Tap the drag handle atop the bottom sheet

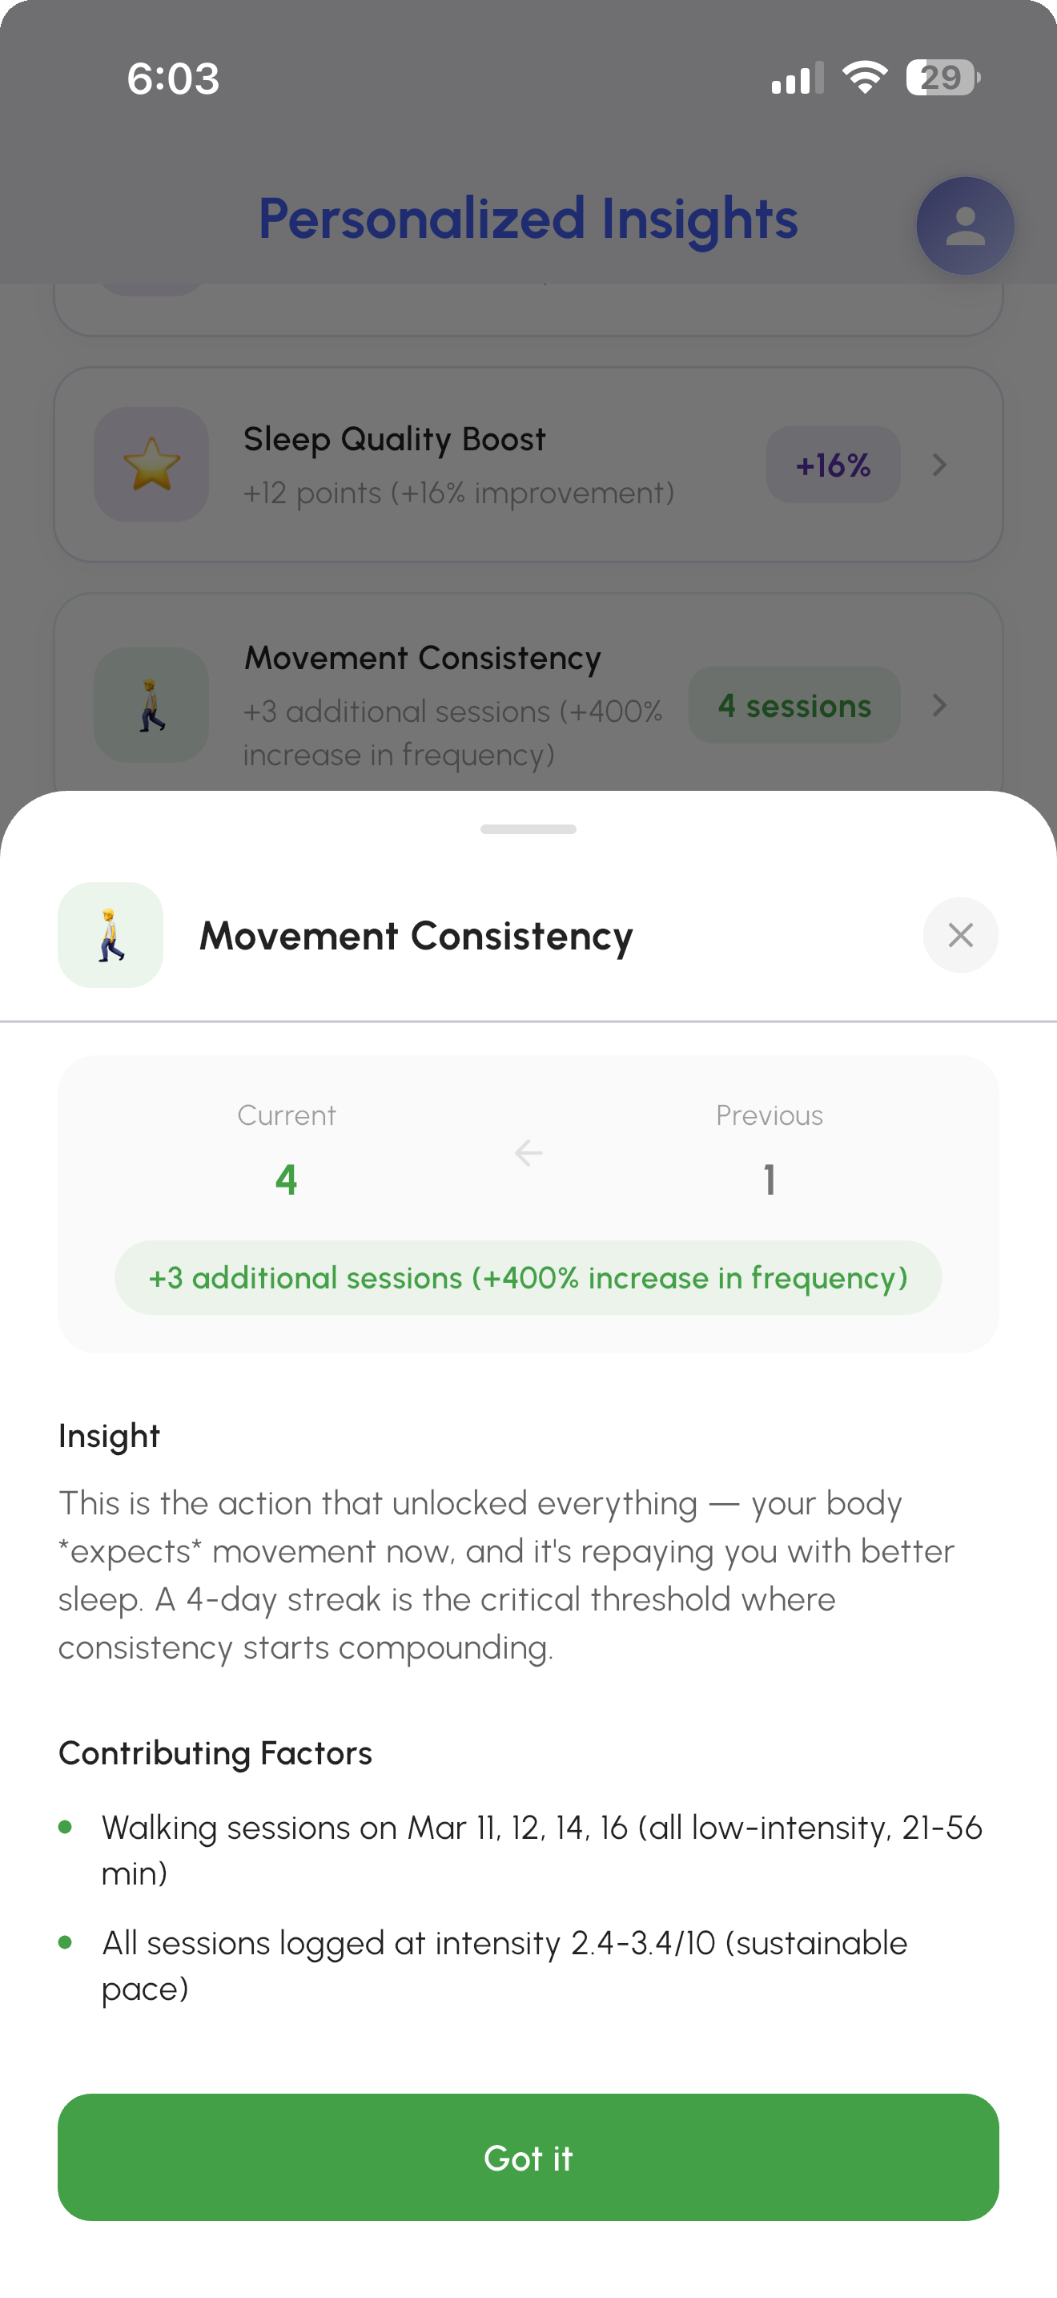[x=528, y=828]
